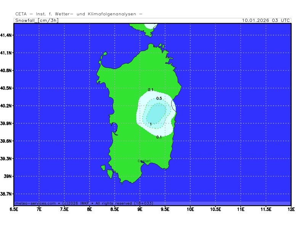Click the small island west of southwestern Sardinia
Screen dimensions: 305x229
103,168
